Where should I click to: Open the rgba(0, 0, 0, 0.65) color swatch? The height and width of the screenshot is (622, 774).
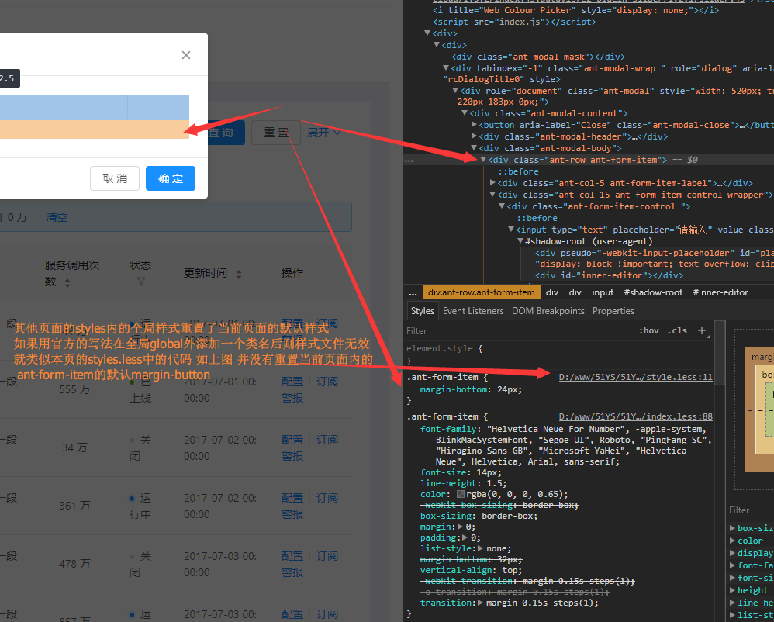461,494
